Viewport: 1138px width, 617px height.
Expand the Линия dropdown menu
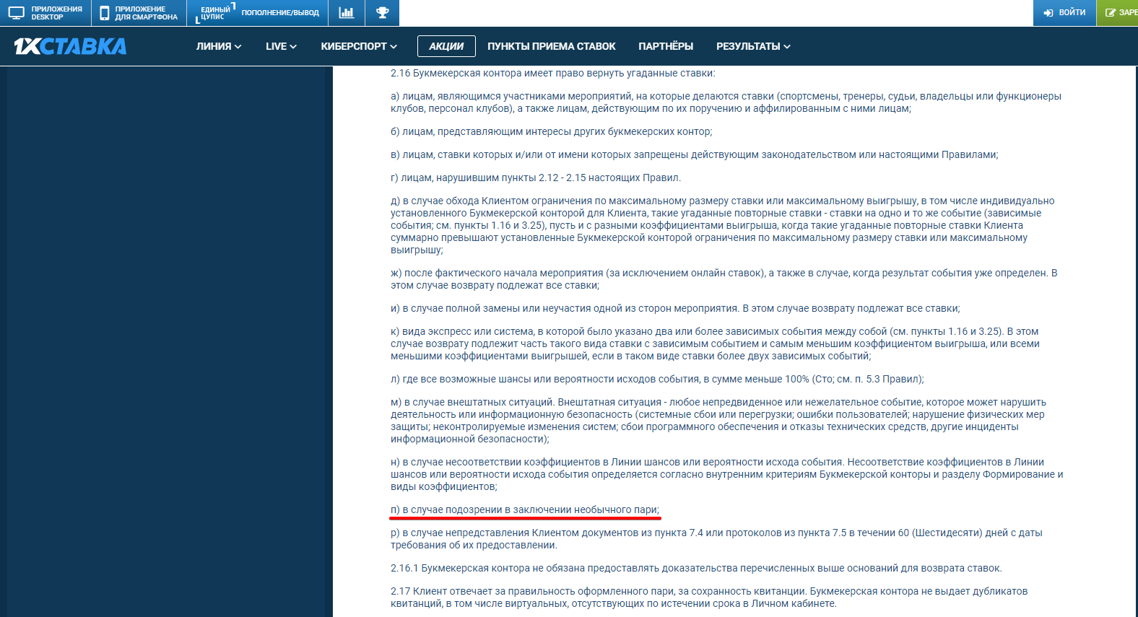pyautogui.click(x=219, y=46)
